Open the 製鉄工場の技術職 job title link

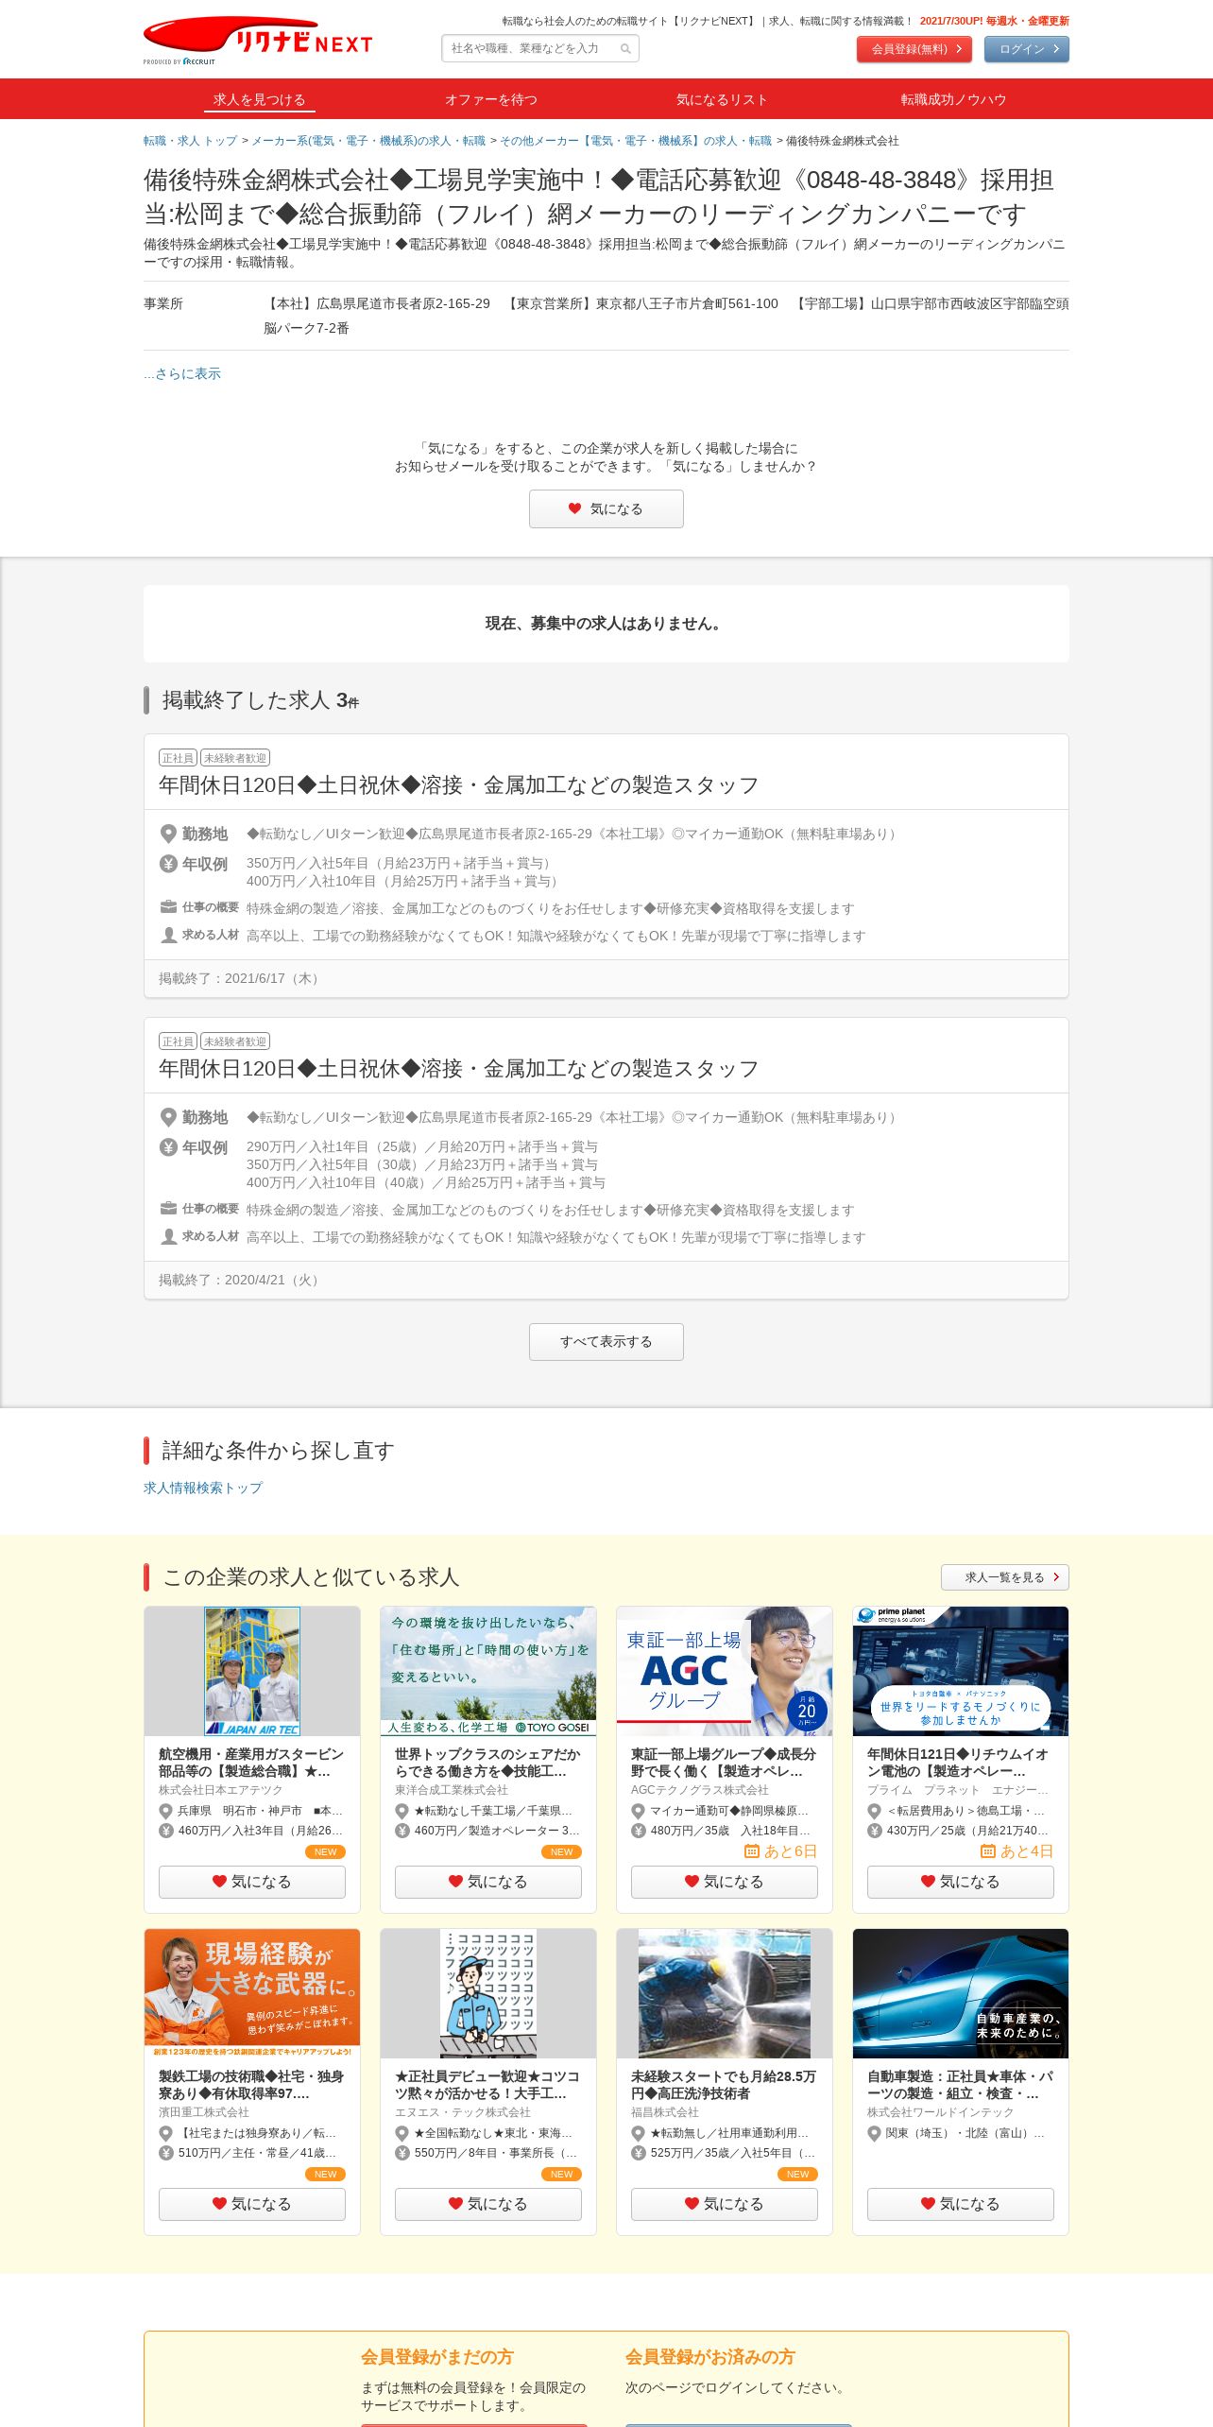pyautogui.click(x=251, y=2085)
